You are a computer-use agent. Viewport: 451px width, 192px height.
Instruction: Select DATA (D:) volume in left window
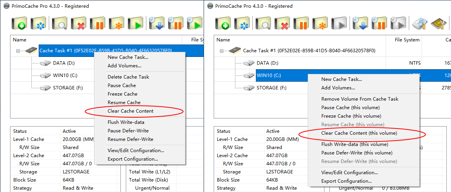pos(64,63)
